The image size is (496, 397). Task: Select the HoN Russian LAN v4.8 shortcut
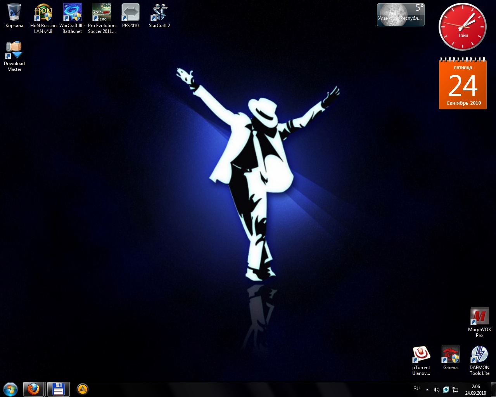tap(43, 13)
